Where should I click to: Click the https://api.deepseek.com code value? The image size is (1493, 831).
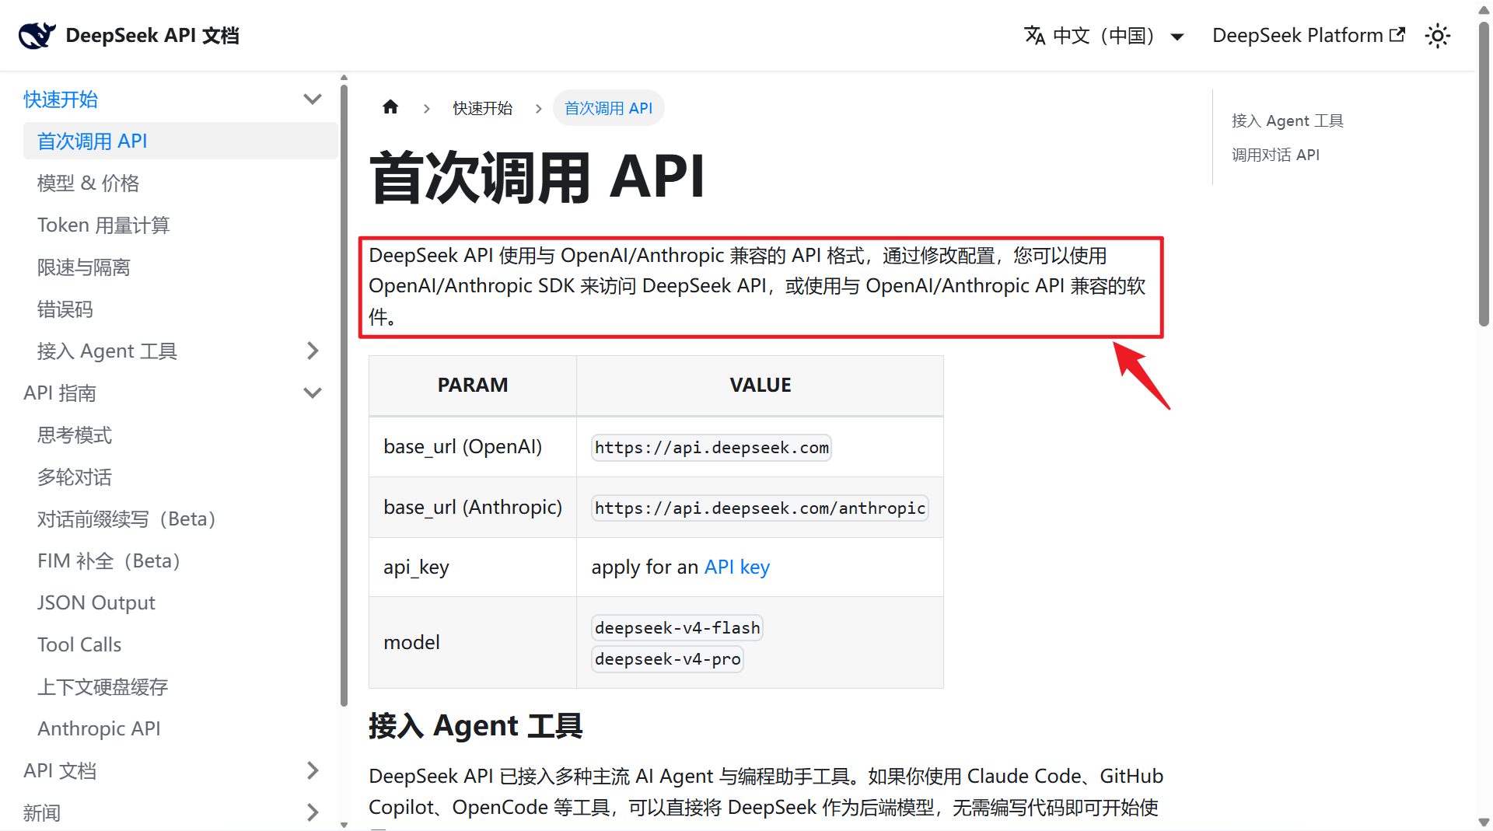[x=712, y=448]
